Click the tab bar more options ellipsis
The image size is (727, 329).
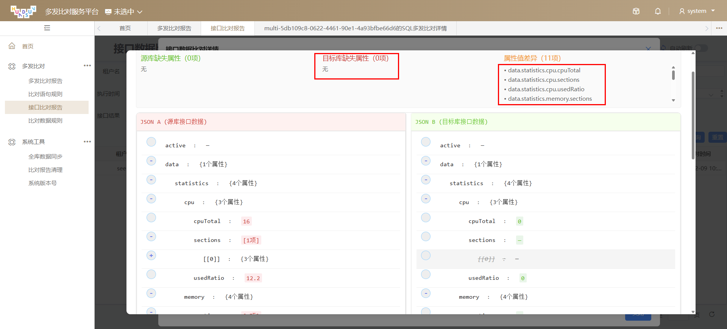(x=719, y=28)
